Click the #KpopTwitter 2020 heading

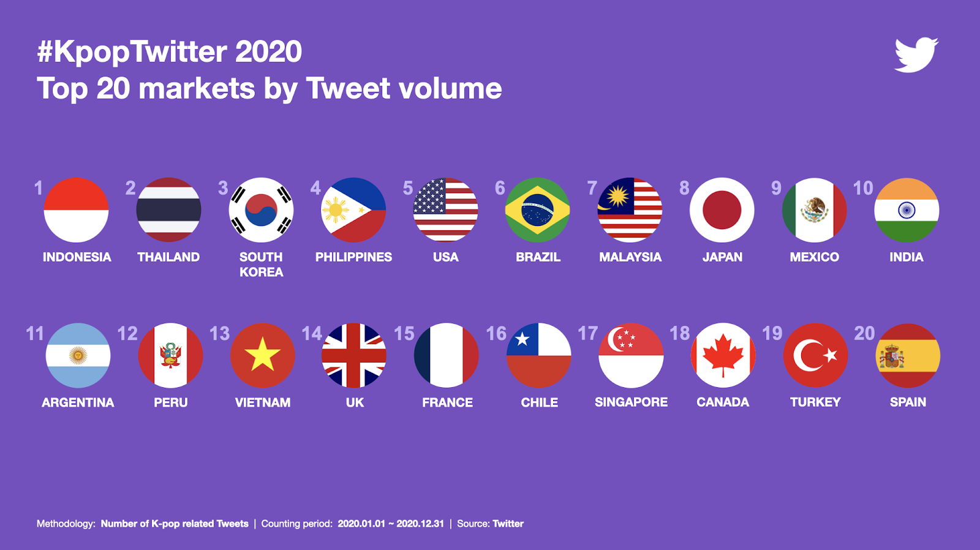coord(170,51)
